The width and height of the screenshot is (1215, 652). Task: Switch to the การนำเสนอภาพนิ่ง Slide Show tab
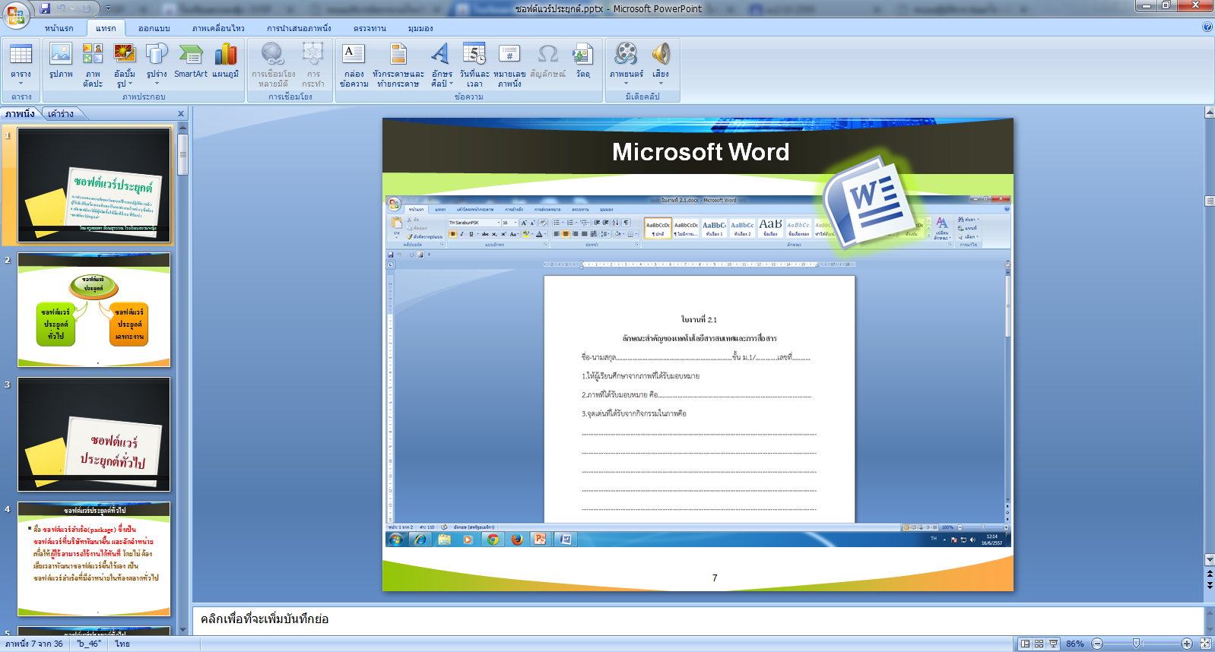click(x=299, y=28)
